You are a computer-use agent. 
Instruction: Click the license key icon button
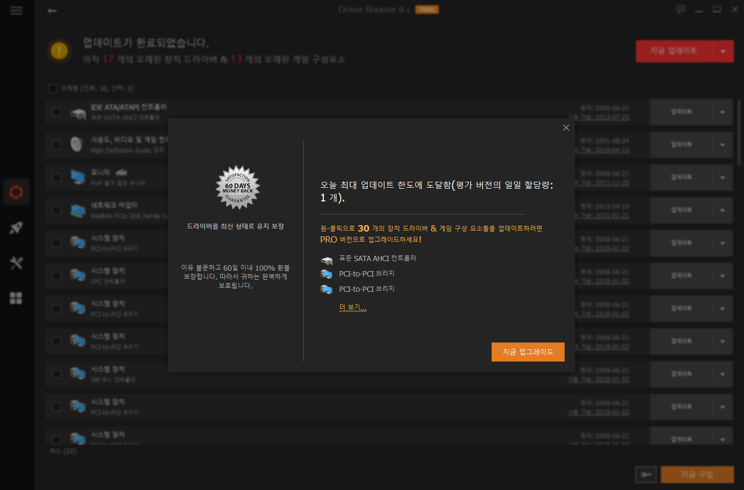[x=646, y=475]
